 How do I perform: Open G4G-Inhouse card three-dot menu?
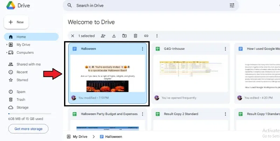click(225, 49)
